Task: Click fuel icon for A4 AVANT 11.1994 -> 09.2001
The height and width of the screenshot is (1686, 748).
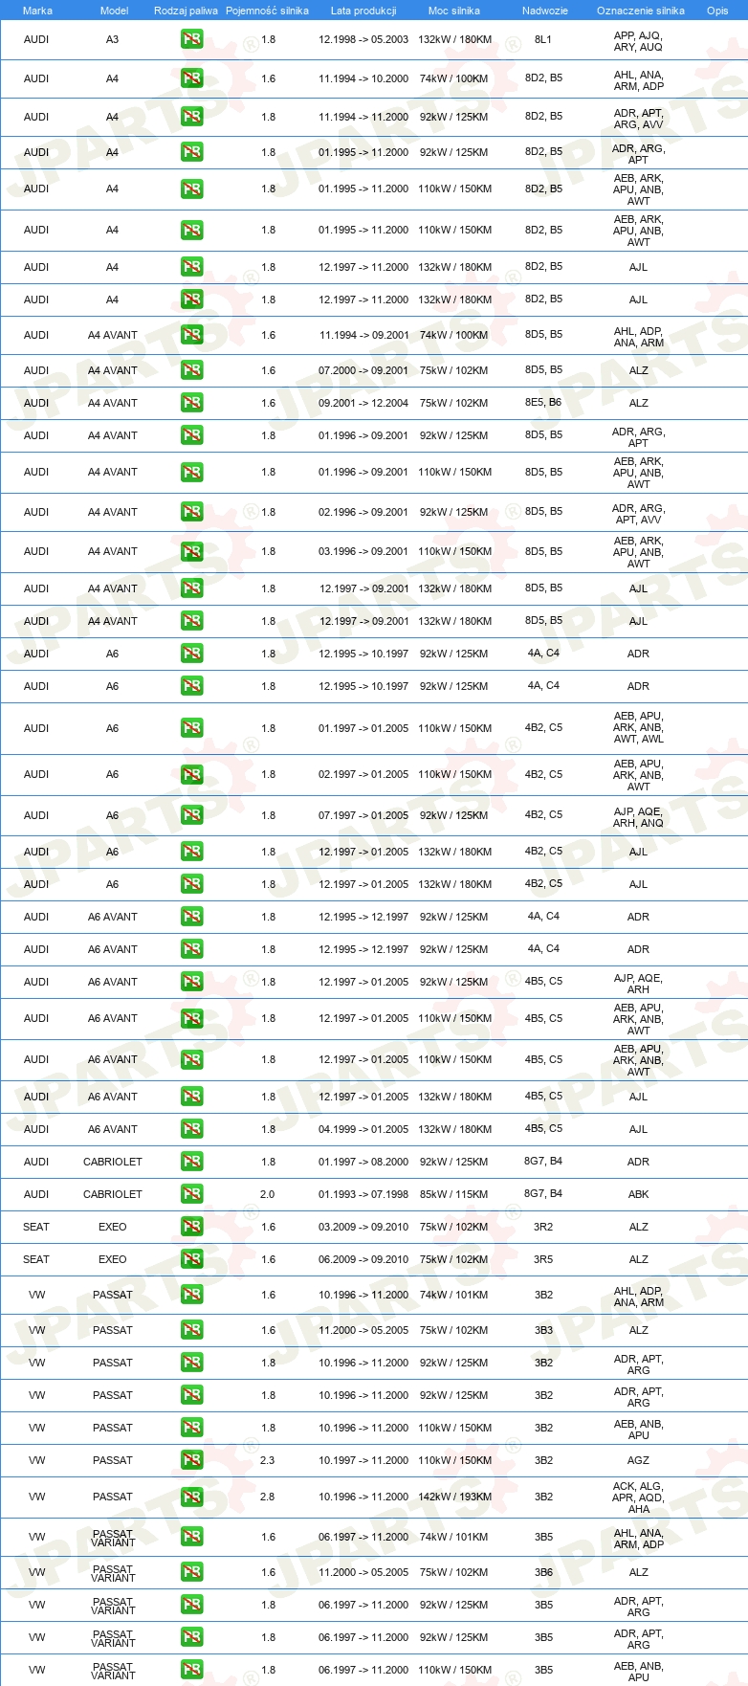Action: [191, 335]
